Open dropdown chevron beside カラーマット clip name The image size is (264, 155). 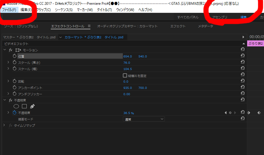60,37
